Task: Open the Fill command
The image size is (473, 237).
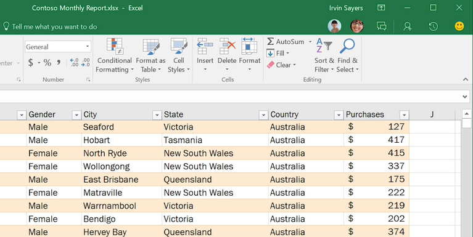Action: coord(278,54)
